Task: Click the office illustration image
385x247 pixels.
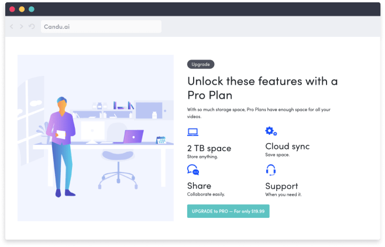Action: 95,138
